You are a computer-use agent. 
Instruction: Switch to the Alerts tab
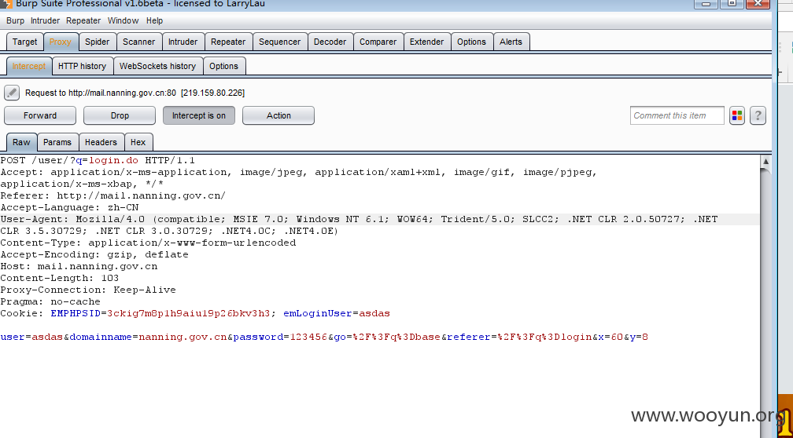511,42
